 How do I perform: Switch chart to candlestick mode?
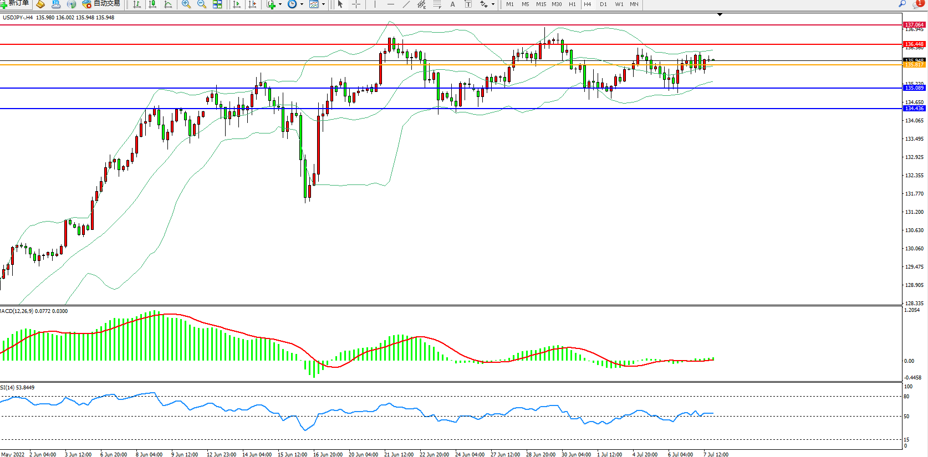[x=152, y=4]
